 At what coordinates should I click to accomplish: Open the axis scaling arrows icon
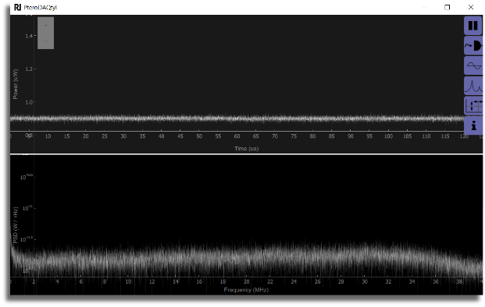pyautogui.click(x=473, y=106)
